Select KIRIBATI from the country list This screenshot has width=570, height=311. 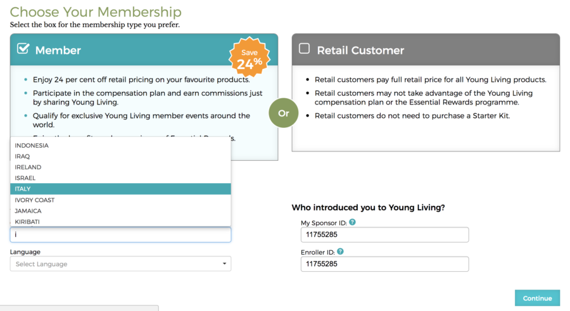click(120, 221)
